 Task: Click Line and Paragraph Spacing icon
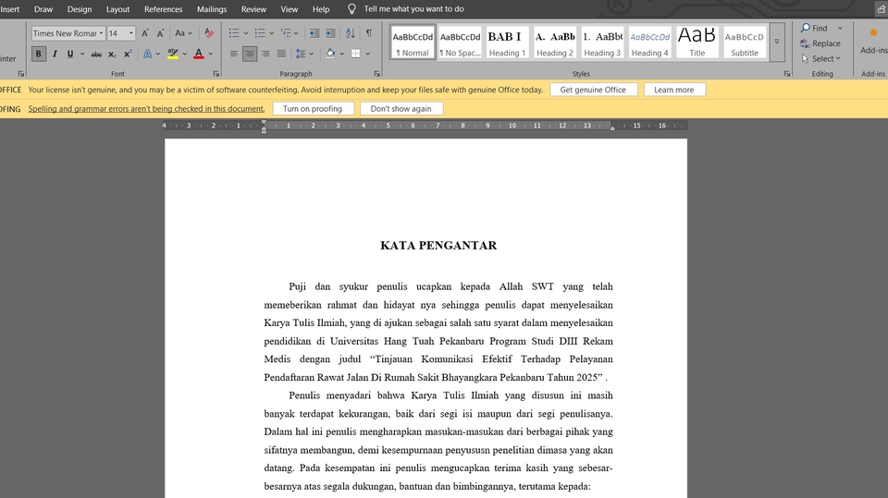pos(301,54)
